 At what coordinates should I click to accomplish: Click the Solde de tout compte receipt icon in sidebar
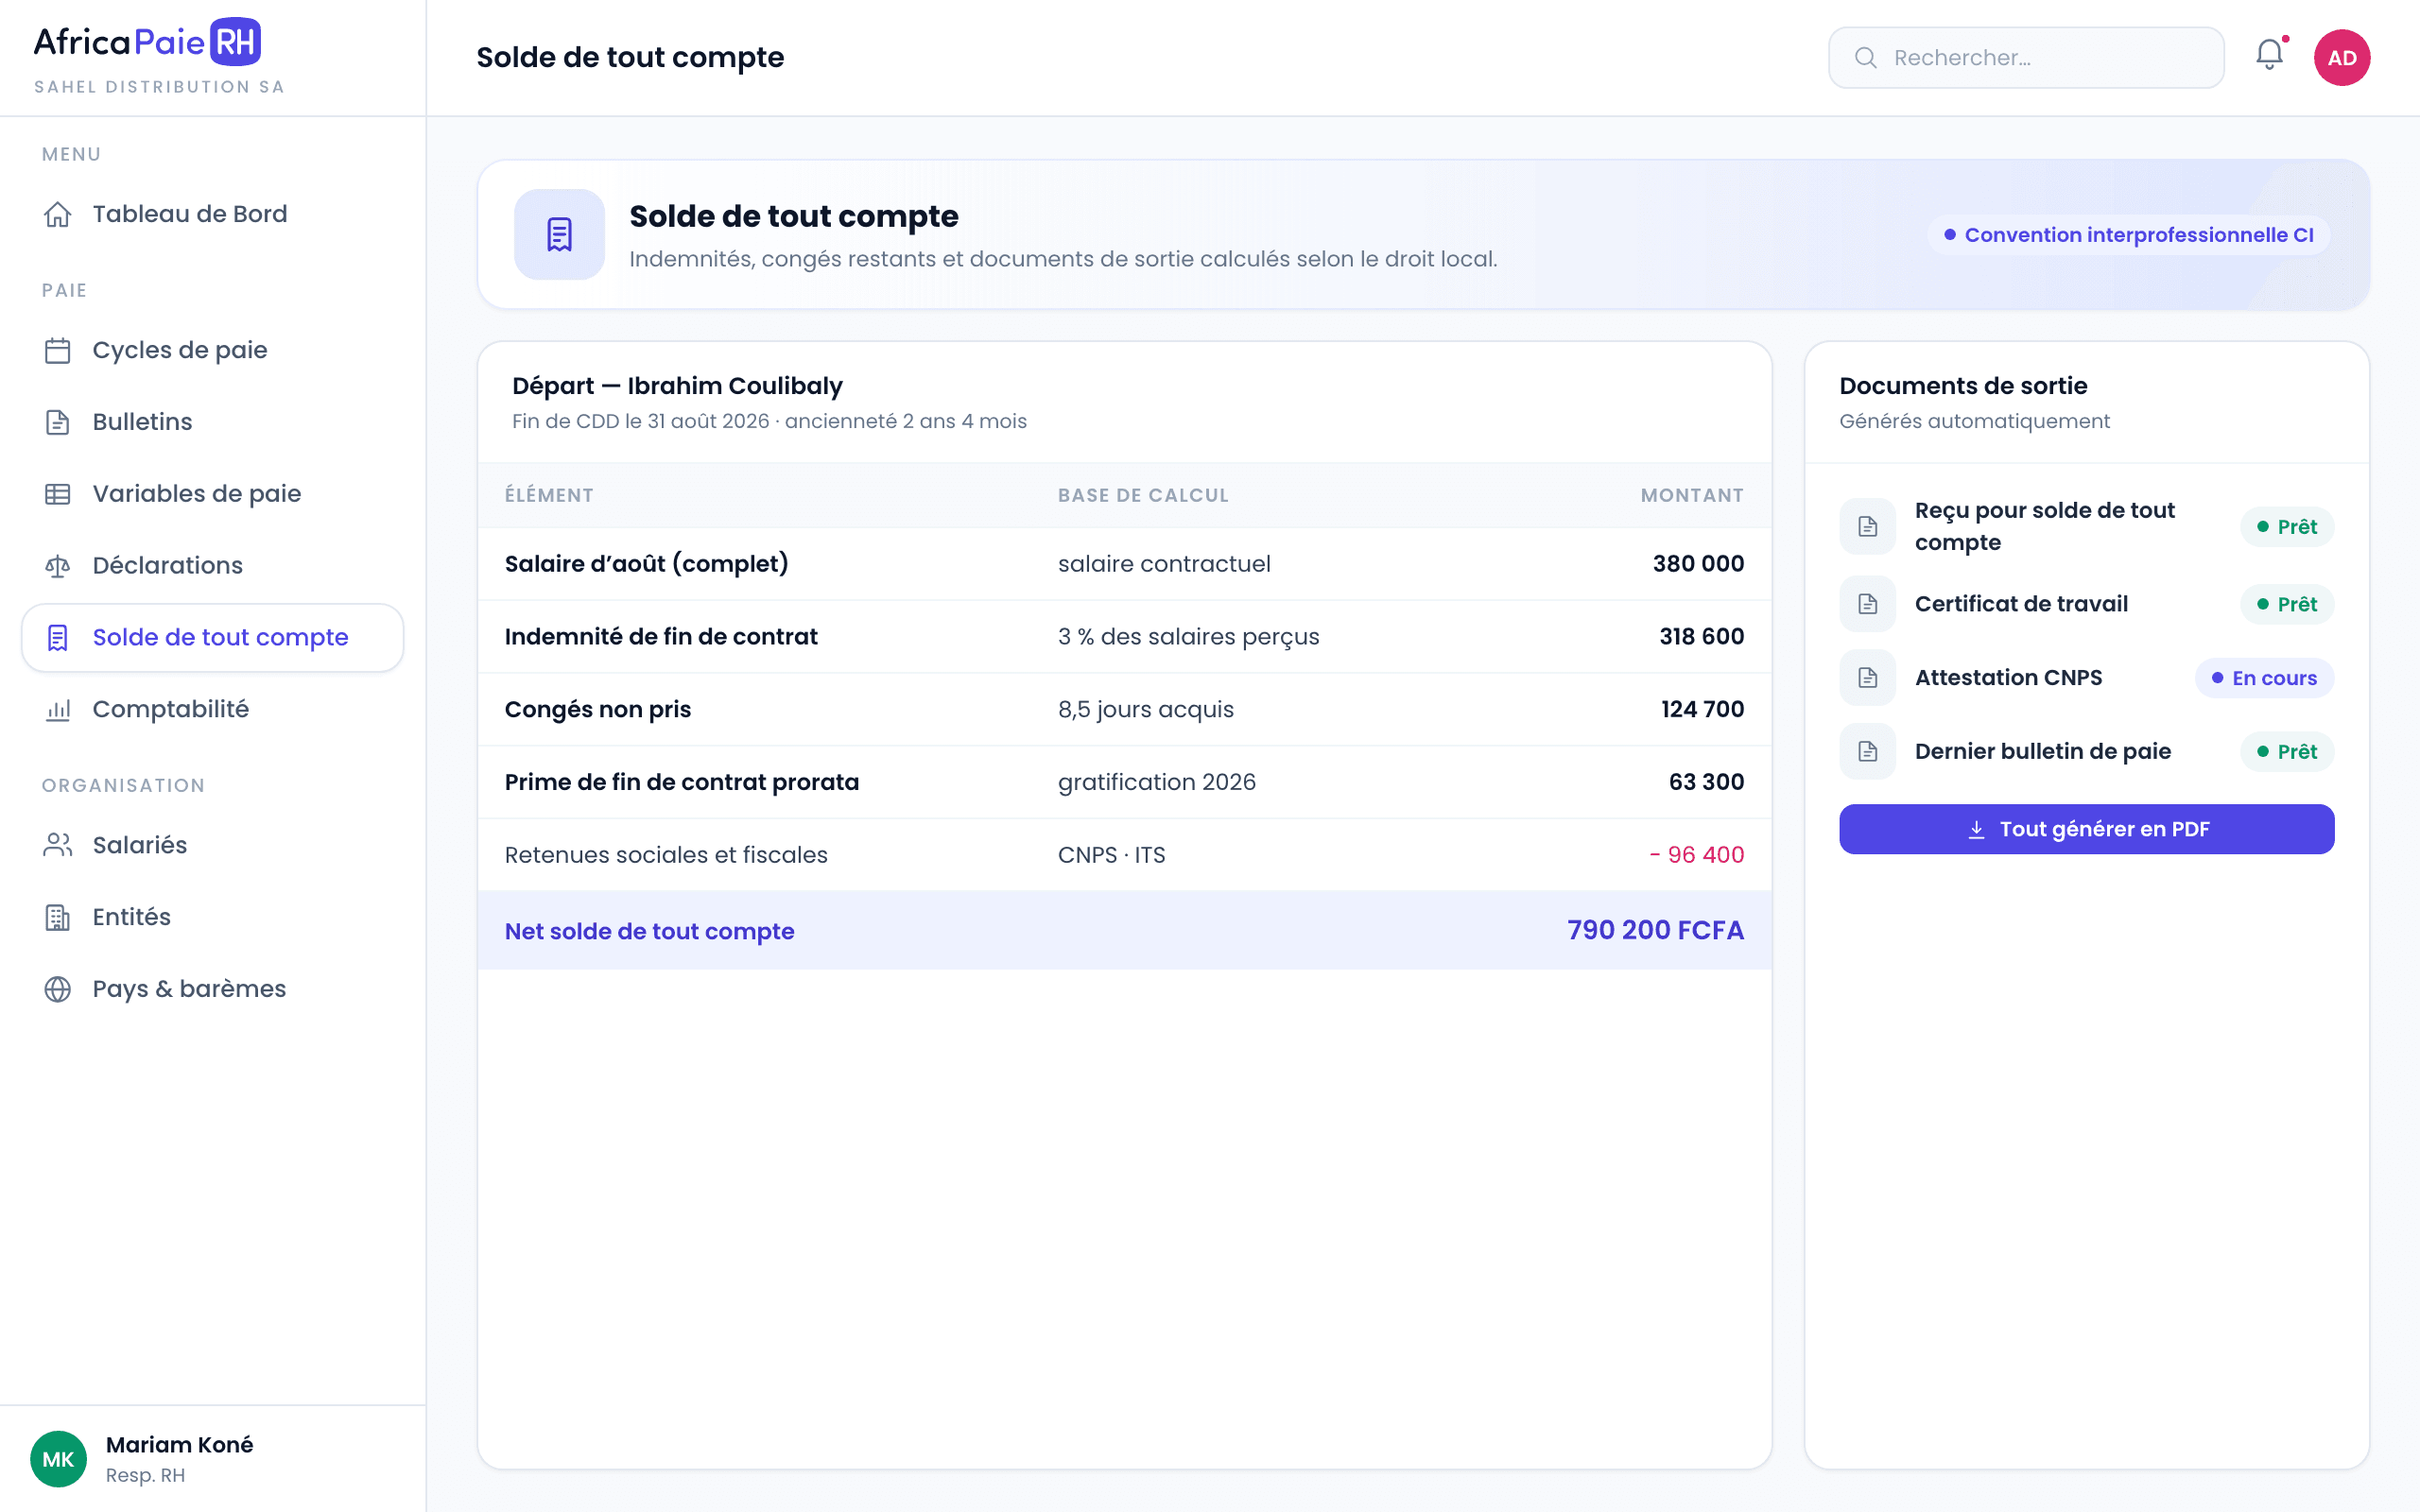click(58, 638)
